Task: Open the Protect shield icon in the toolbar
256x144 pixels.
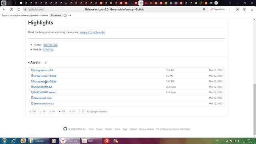Action: pyautogui.click(x=237, y=10)
